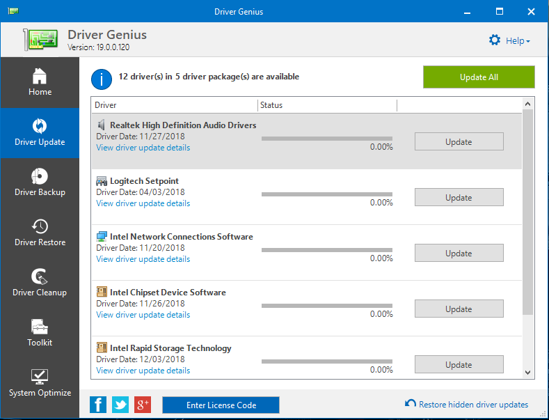Screen dimensions: 549x420
Task: Update Intel Network Connections Software
Action: (x=459, y=253)
